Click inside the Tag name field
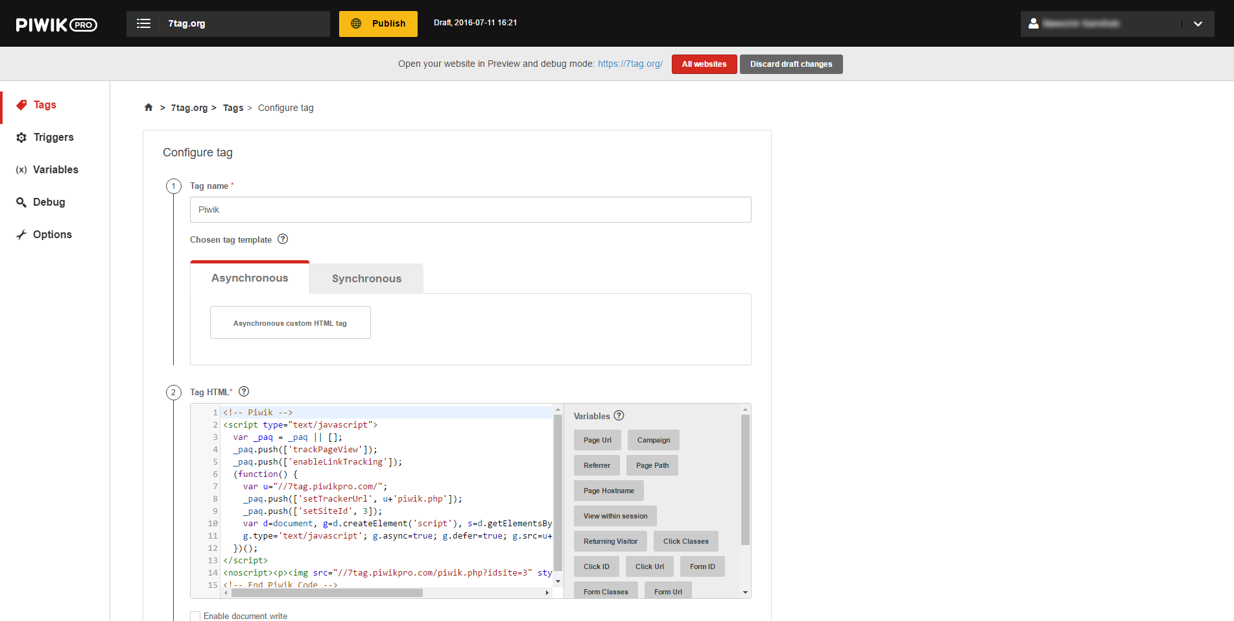Screen dimensions: 1234x621 point(470,209)
